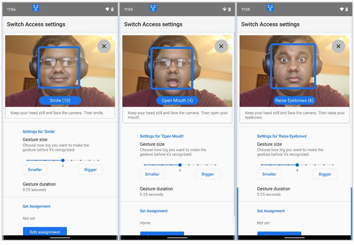Open Gesture duration setting for Smile
The height and width of the screenshot is (245, 354).
click(x=39, y=187)
